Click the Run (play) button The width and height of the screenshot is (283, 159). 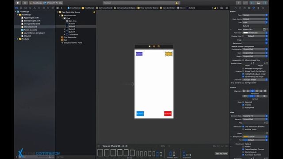pos(18,3)
